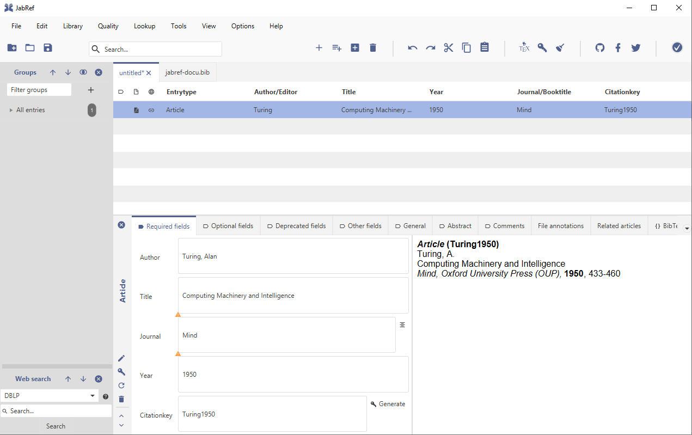Switch to the Optional fields tab
Viewport: 692px width, 435px height.
tap(228, 226)
